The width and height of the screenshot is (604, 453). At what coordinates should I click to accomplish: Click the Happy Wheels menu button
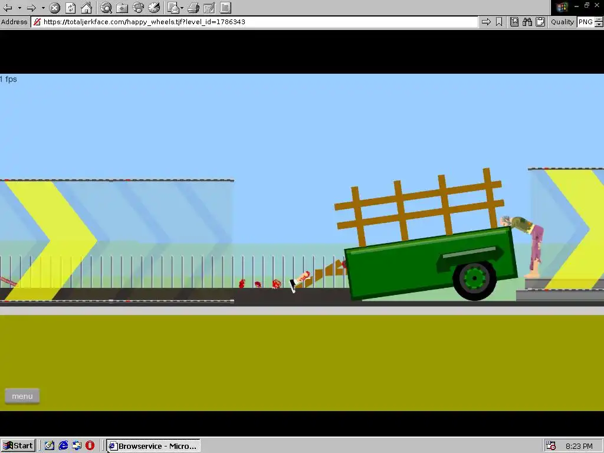(22, 396)
